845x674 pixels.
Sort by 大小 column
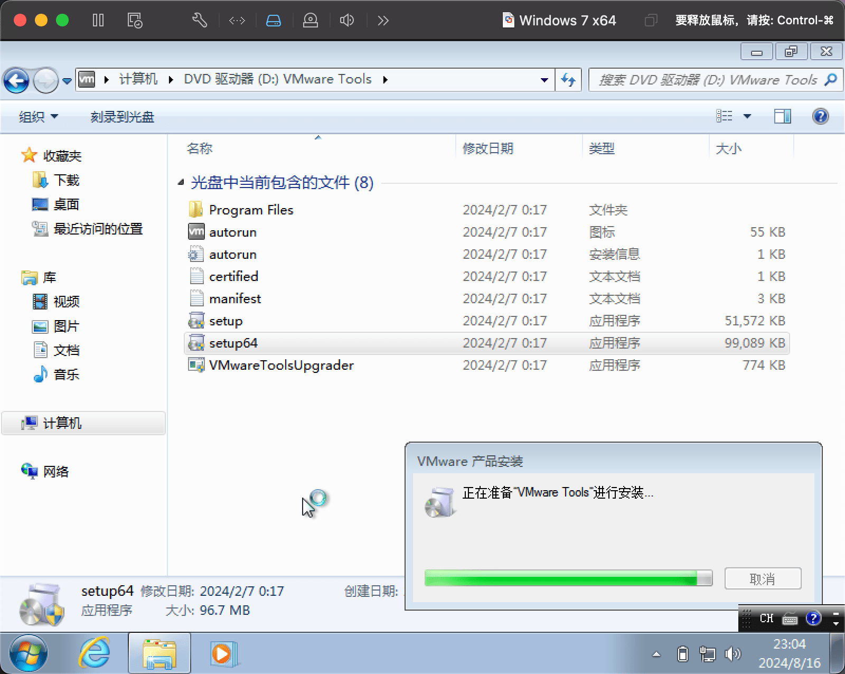coord(728,148)
